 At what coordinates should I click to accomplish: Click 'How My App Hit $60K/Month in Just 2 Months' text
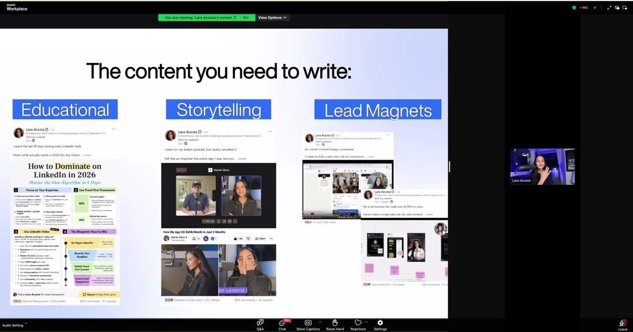tap(195, 232)
